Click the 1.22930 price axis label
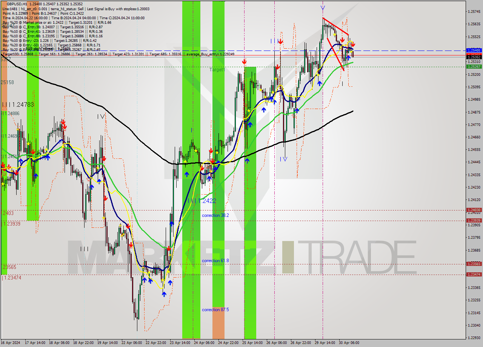Viewport: 483px width, 347px height. tap(474, 338)
